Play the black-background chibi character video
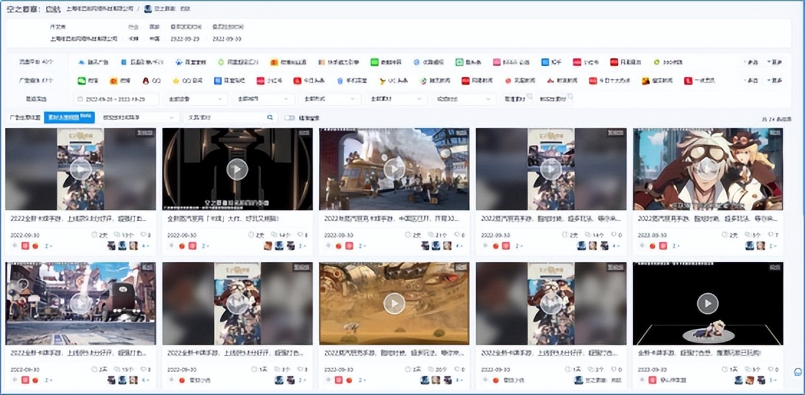 tap(707, 303)
